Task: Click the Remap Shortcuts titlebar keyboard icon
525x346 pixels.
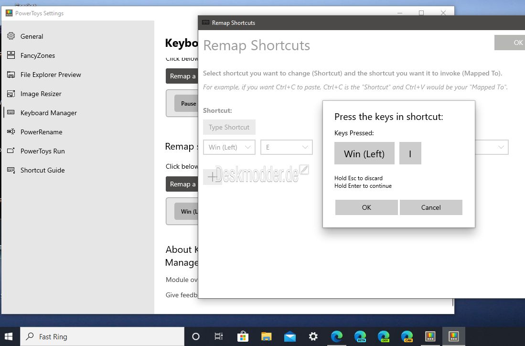Action: tap(206, 22)
